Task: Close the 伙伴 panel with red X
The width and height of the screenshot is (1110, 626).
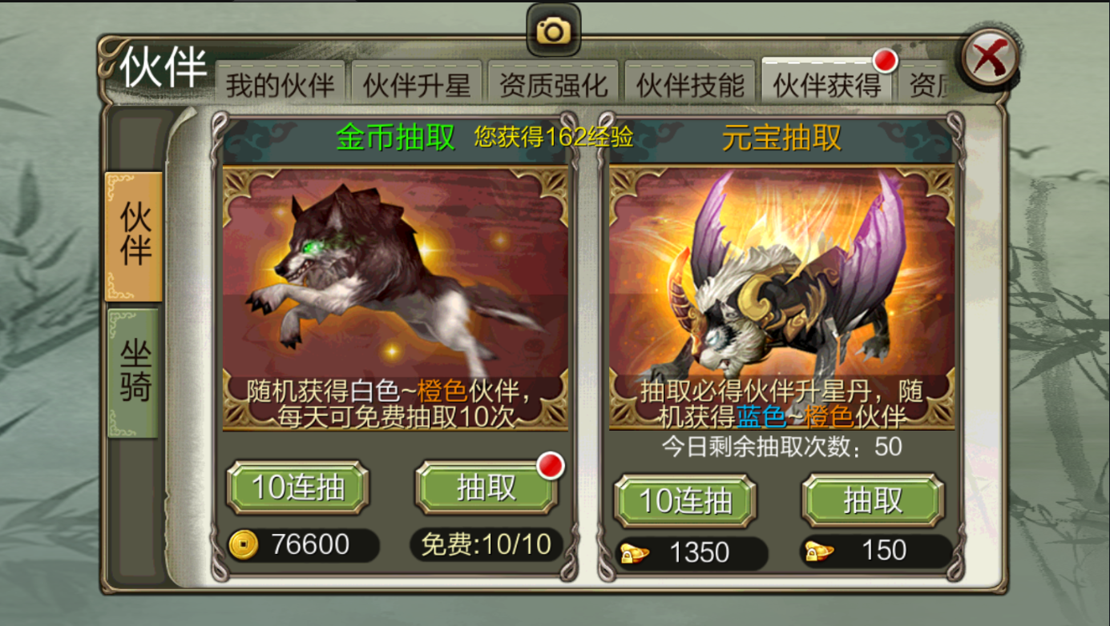Action: (990, 58)
